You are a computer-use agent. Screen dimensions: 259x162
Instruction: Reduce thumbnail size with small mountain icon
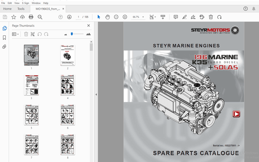coord(66,35)
